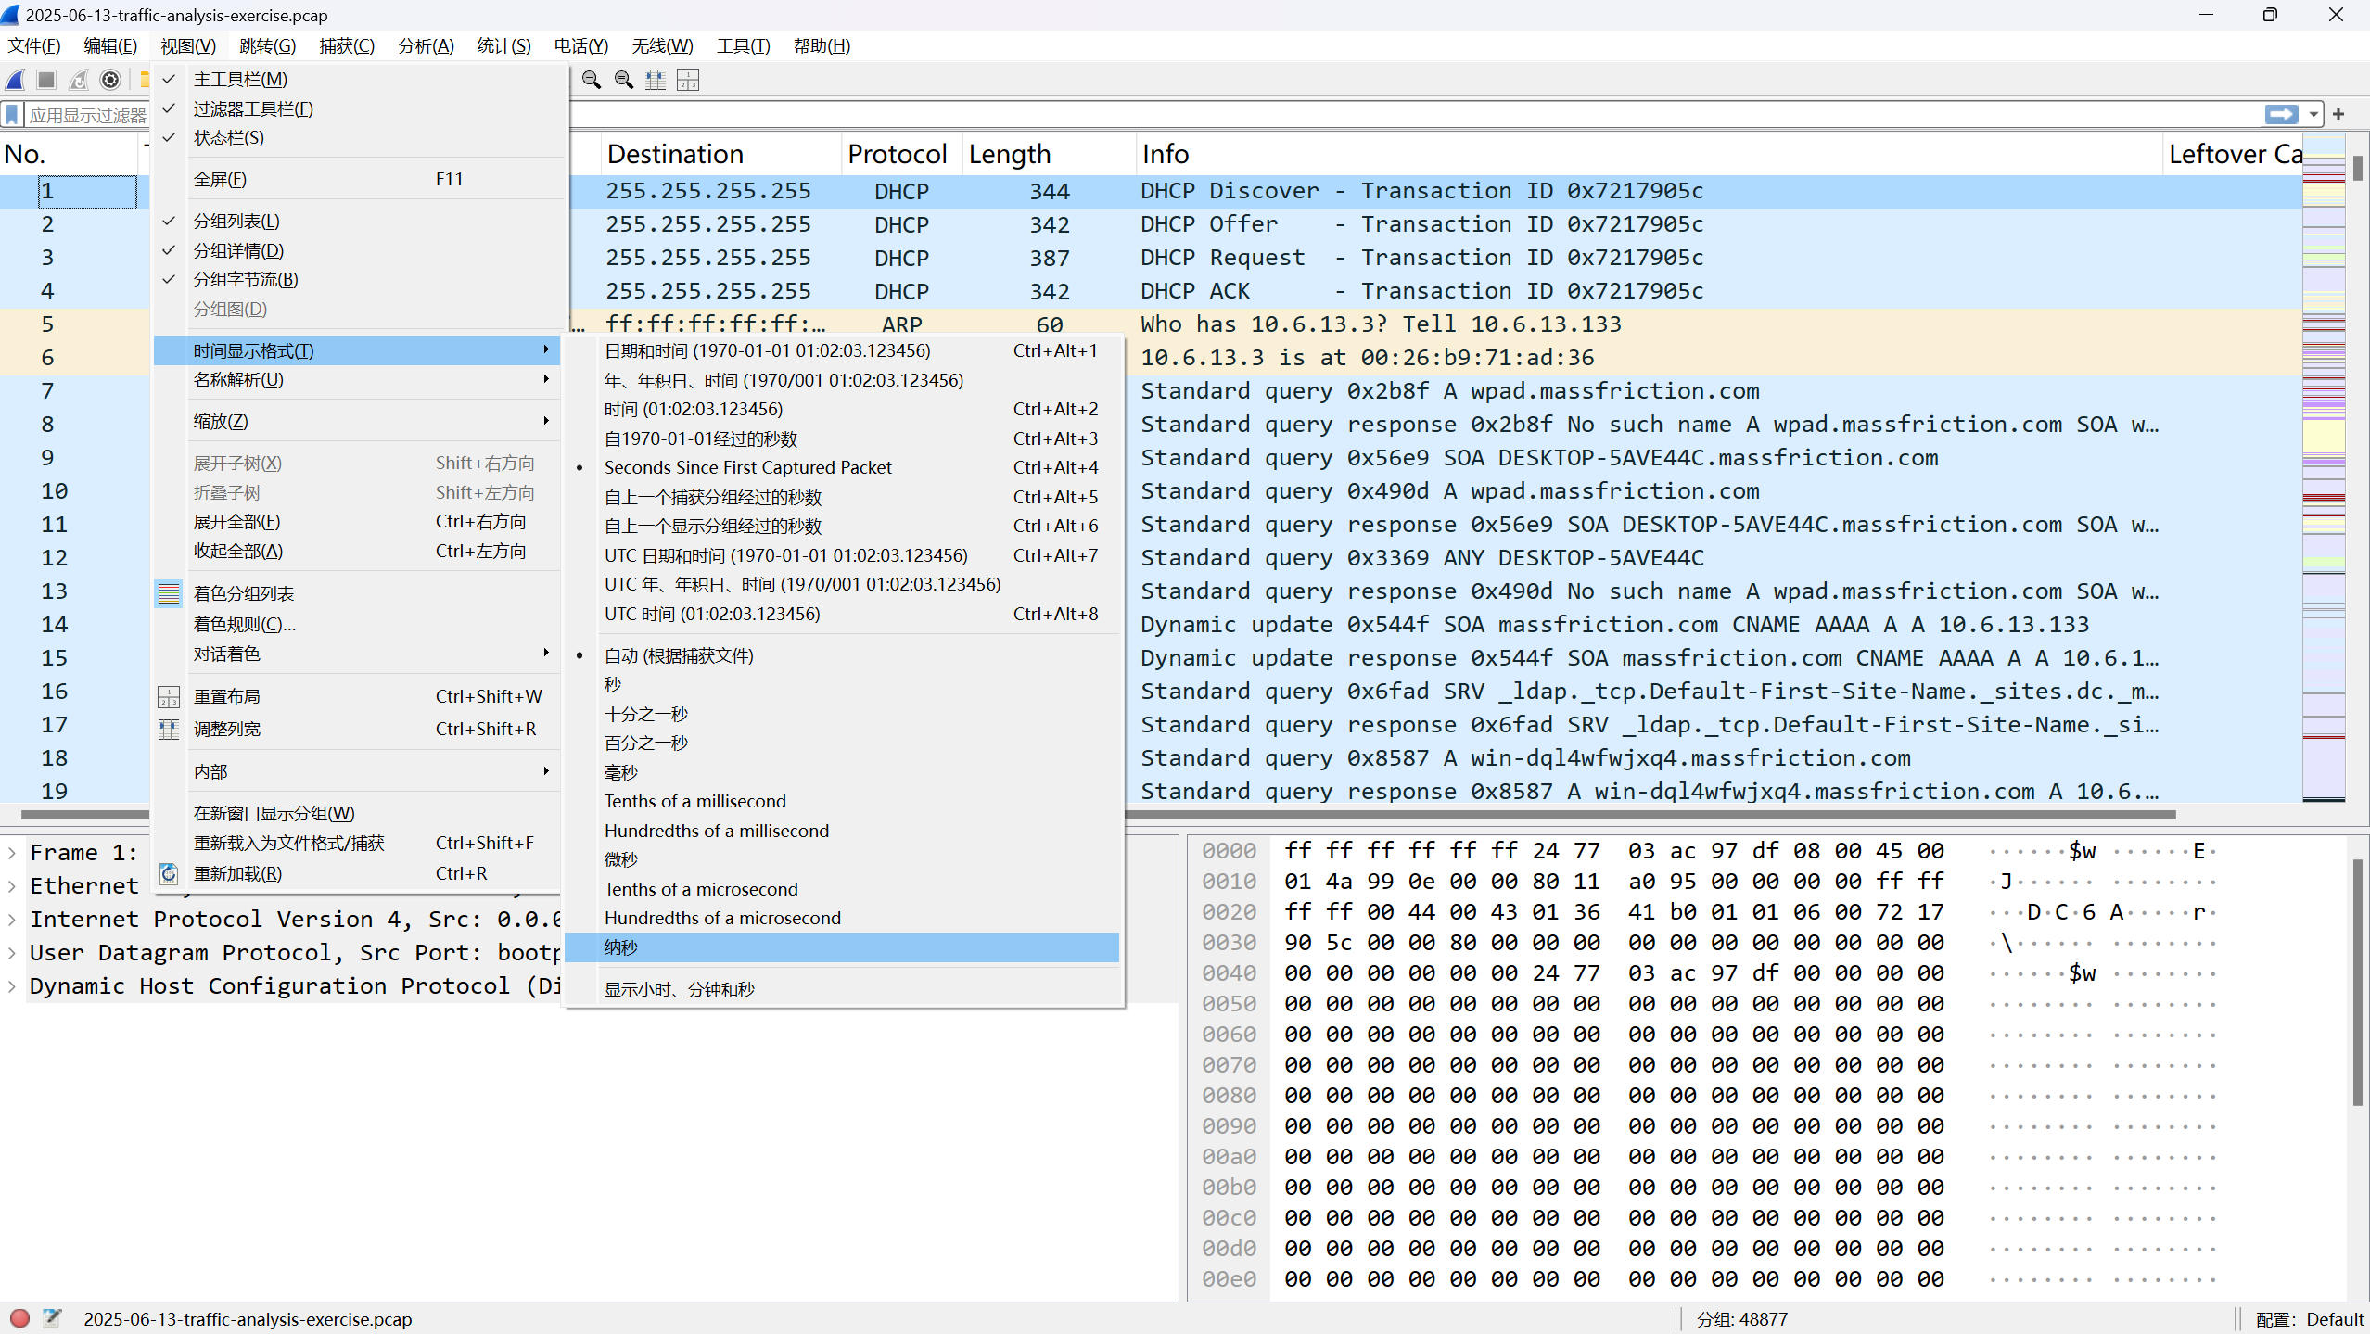This screenshot has width=2370, height=1334.
Task: Click the packet list horizontal scrollbar
Action: tap(1576, 815)
